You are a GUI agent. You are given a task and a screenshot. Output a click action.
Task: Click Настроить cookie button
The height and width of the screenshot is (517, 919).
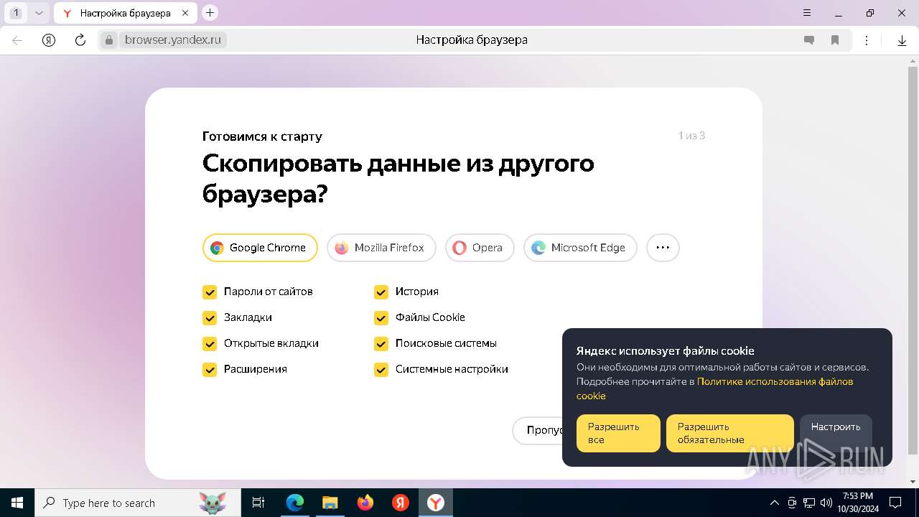pos(836,433)
